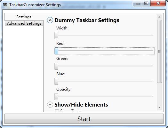Click scrollbar track below the thumb
Viewport: 168px width, 128px height.
click(159, 94)
